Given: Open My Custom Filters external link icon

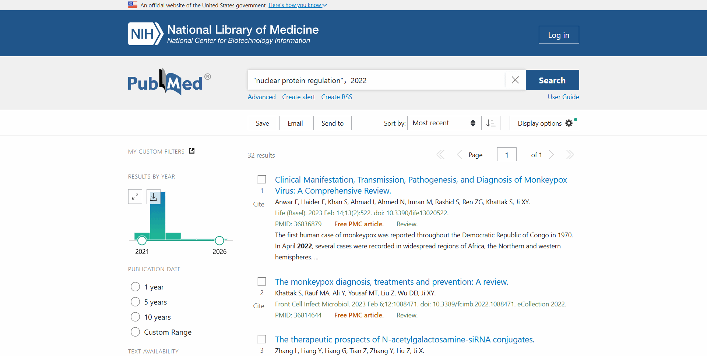Looking at the screenshot, I should (x=191, y=151).
